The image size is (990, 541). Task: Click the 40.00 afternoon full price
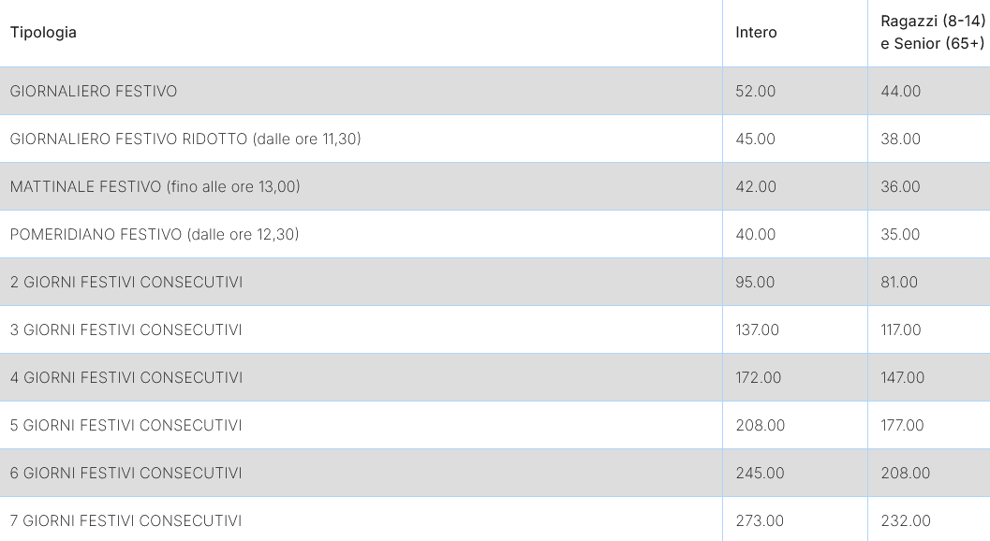[755, 234]
